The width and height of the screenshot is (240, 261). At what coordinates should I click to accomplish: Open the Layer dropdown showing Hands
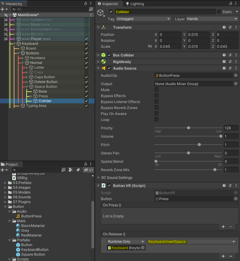pos(212,19)
